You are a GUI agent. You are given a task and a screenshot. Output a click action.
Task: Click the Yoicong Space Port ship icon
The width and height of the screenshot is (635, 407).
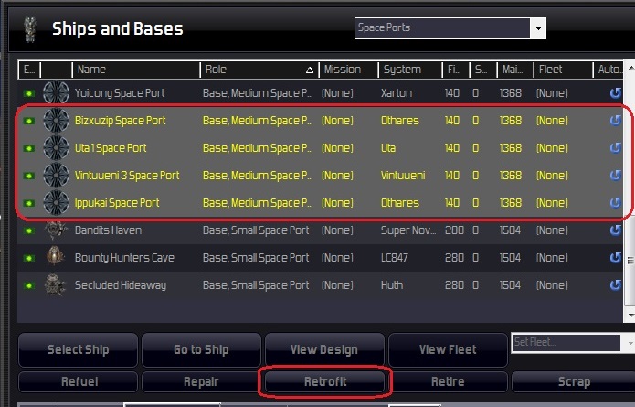click(56, 92)
